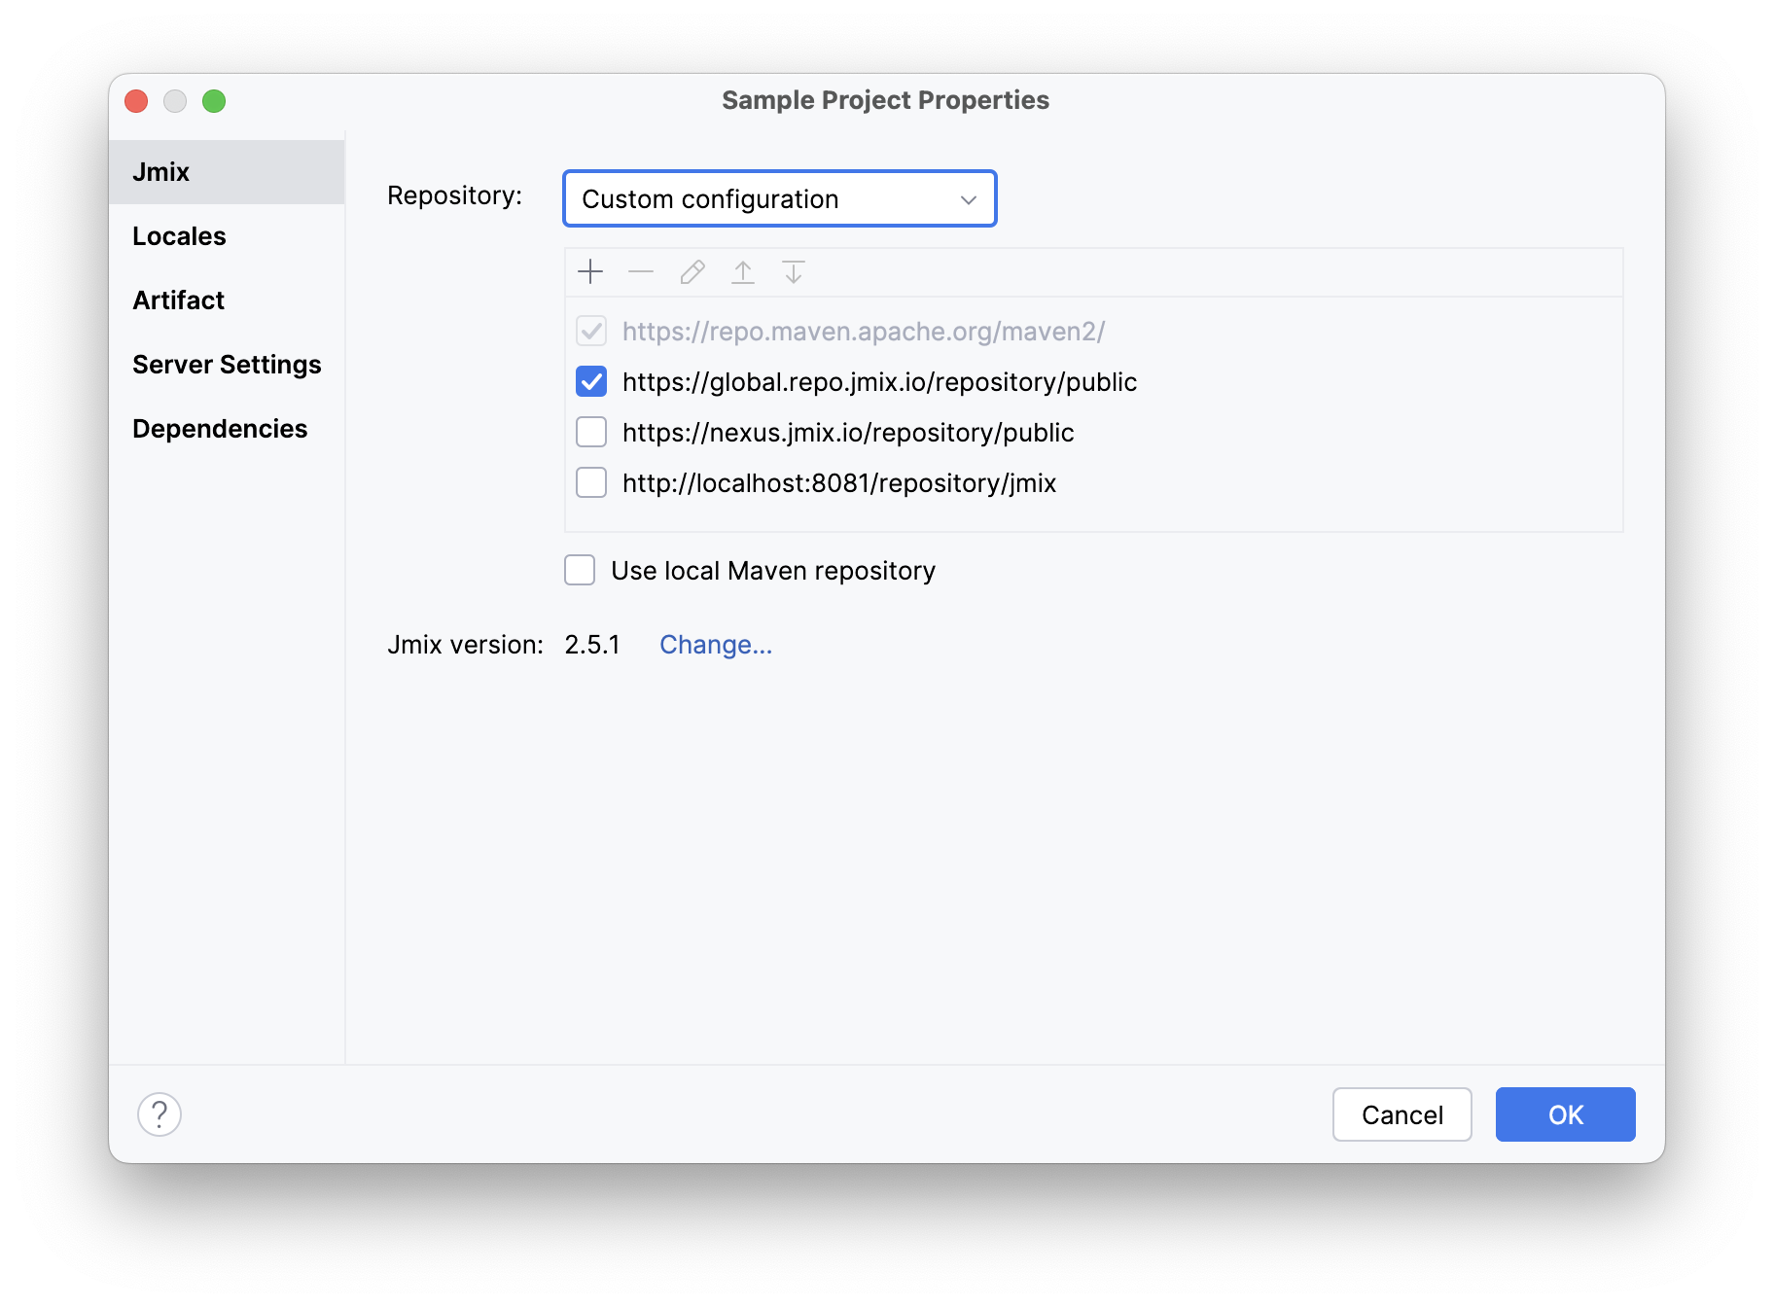Check Use local Maven repository
Image resolution: width=1774 pixels, height=1307 pixels.
(x=581, y=571)
